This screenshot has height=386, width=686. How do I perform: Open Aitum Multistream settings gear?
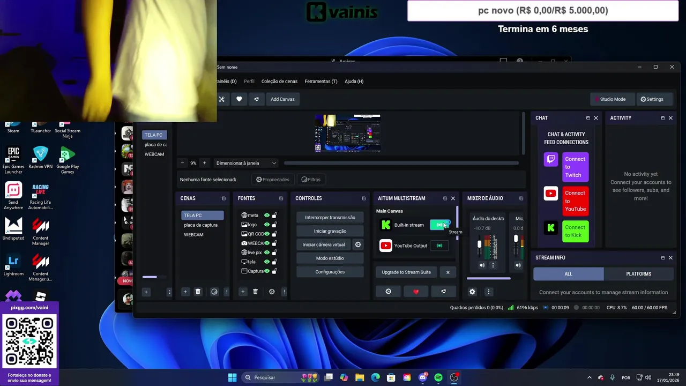coord(389,292)
